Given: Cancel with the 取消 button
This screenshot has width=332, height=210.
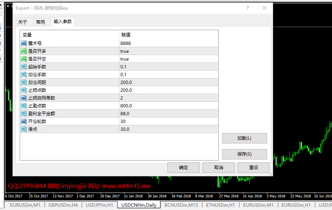Looking at the screenshot, I should pos(219,168).
